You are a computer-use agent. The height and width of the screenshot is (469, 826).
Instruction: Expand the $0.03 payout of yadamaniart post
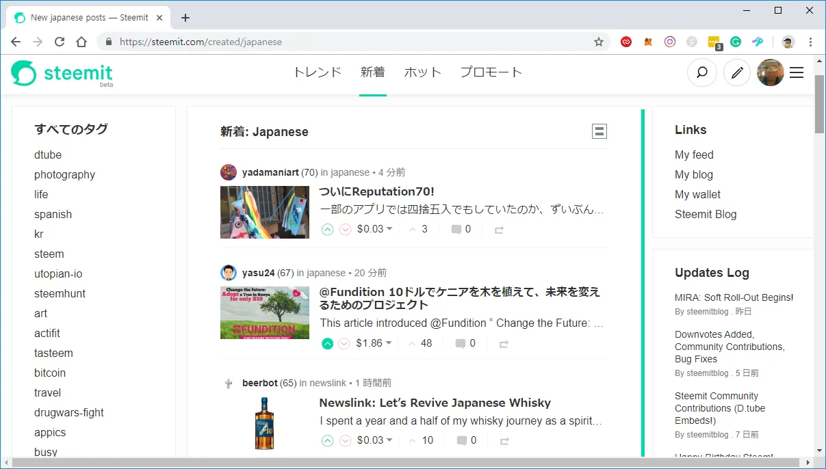(375, 229)
